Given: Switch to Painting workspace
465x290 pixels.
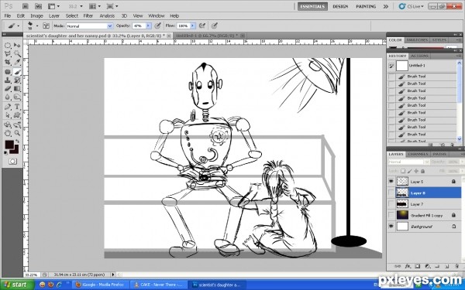Looking at the screenshot, I should click(x=366, y=6).
